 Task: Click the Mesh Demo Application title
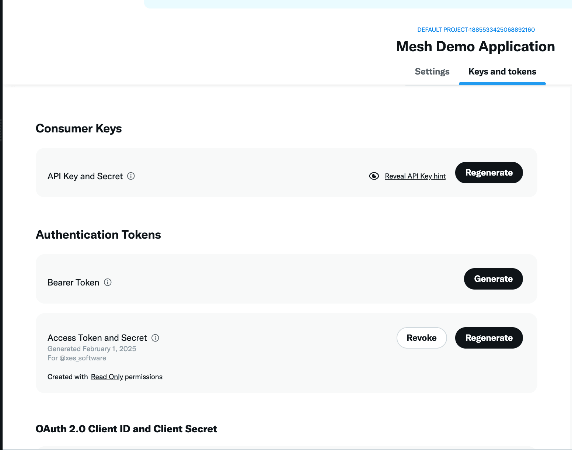tap(475, 47)
